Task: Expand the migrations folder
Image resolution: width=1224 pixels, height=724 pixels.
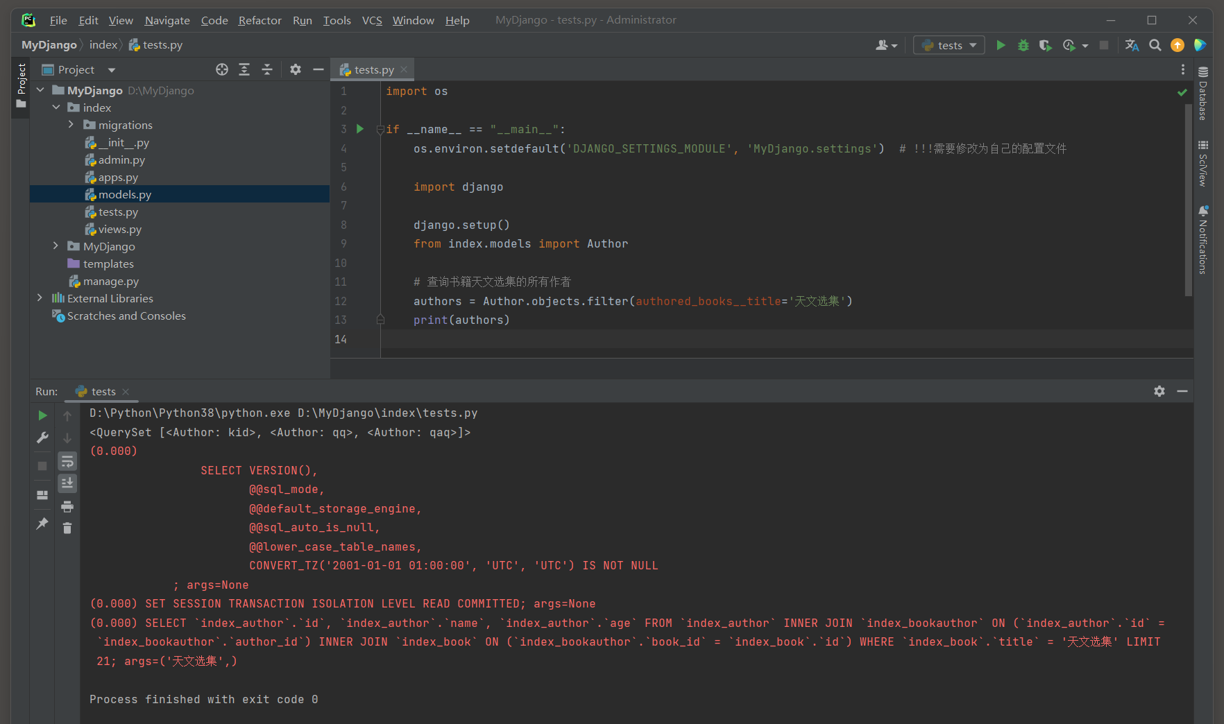Action: 71,125
